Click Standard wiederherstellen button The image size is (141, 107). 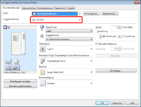20,86
